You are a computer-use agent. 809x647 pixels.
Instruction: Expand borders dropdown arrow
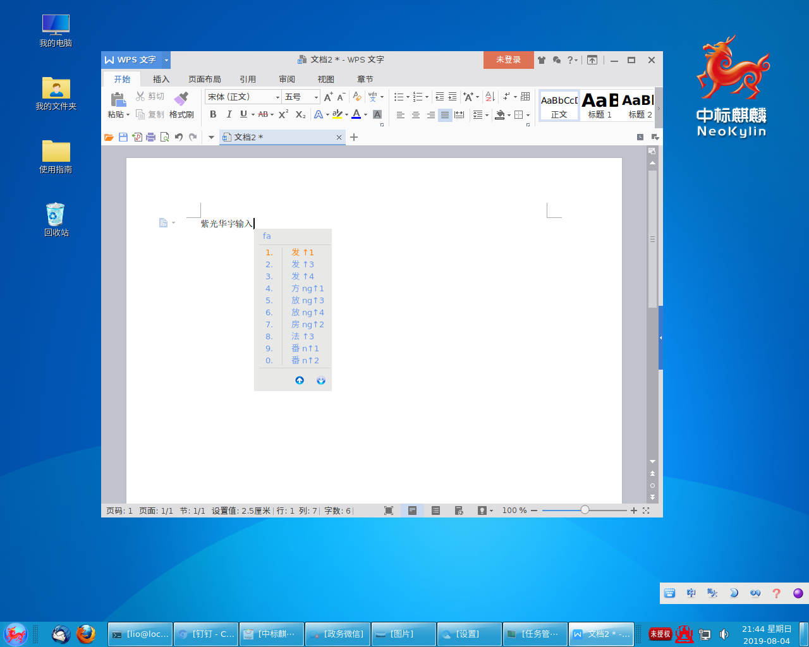(x=528, y=115)
